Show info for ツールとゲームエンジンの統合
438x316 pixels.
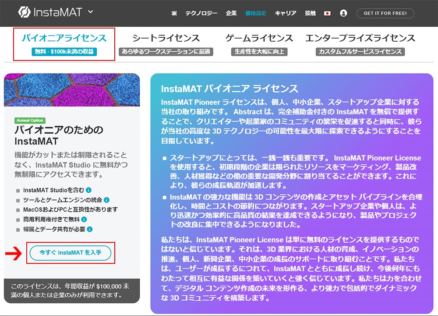tap(106, 200)
